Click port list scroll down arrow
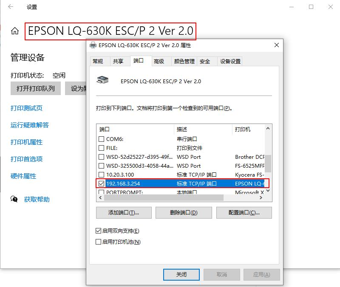Viewport: 340px width, 287px height. point(268,191)
